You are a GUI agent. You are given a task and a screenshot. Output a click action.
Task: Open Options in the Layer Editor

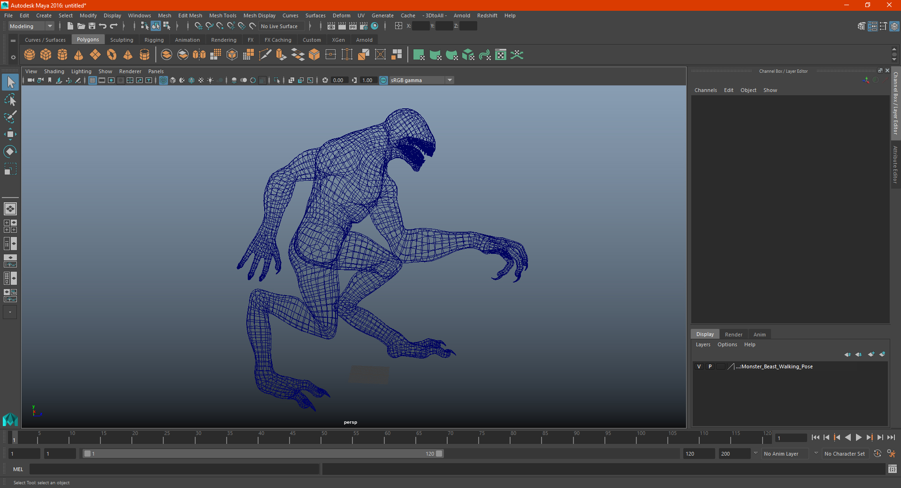(x=727, y=344)
